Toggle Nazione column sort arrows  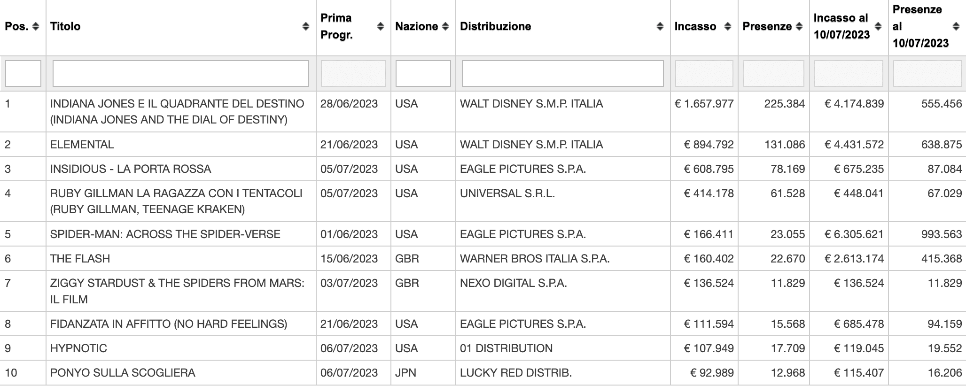click(445, 27)
